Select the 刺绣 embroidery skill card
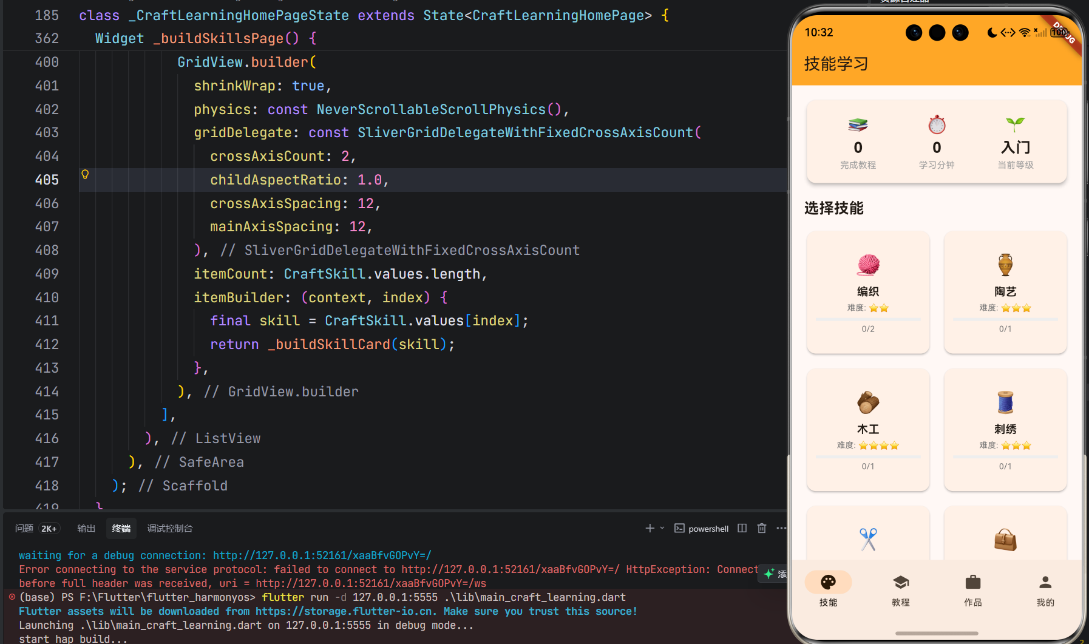This screenshot has height=644, width=1089. [1005, 430]
